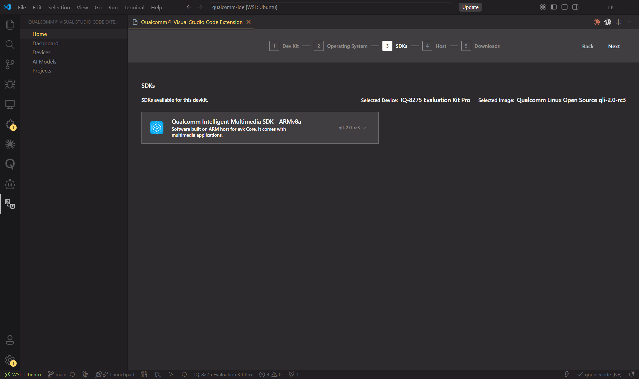Click the command center search box qualcomm-ide

[x=330, y=7]
